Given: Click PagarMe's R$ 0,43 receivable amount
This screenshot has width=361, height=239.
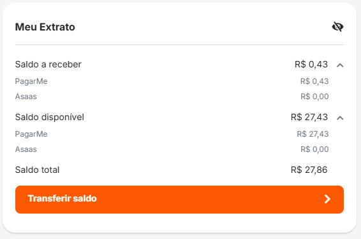Looking at the screenshot, I should 314,81.
